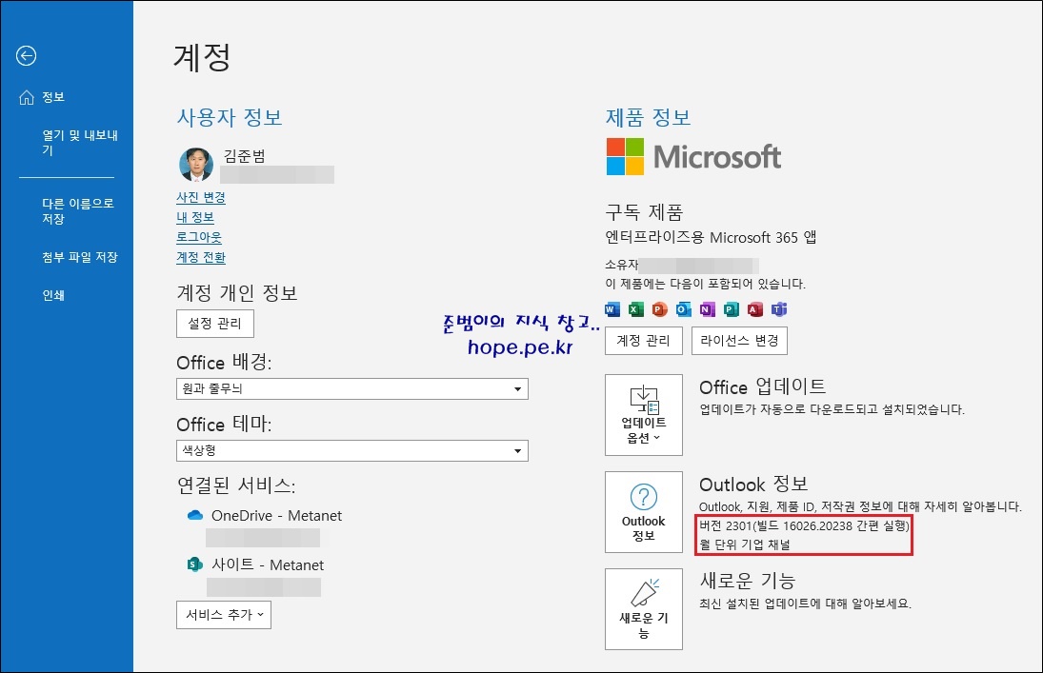Click the Excel app icon
Image resolution: width=1043 pixels, height=673 pixels.
point(636,309)
